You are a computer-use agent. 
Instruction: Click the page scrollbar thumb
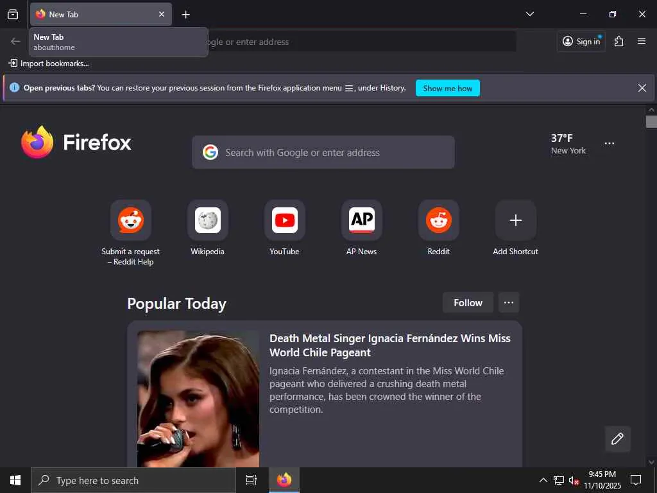[x=651, y=121]
